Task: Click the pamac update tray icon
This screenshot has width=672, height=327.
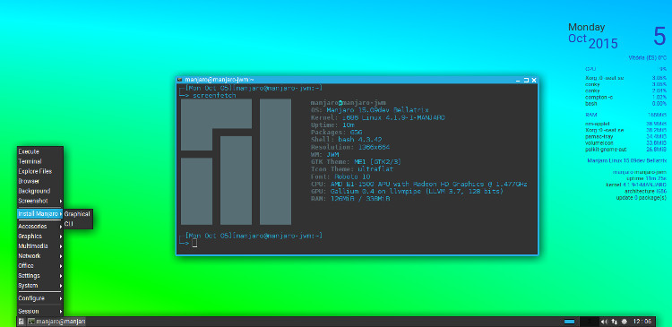Action: click(x=624, y=322)
